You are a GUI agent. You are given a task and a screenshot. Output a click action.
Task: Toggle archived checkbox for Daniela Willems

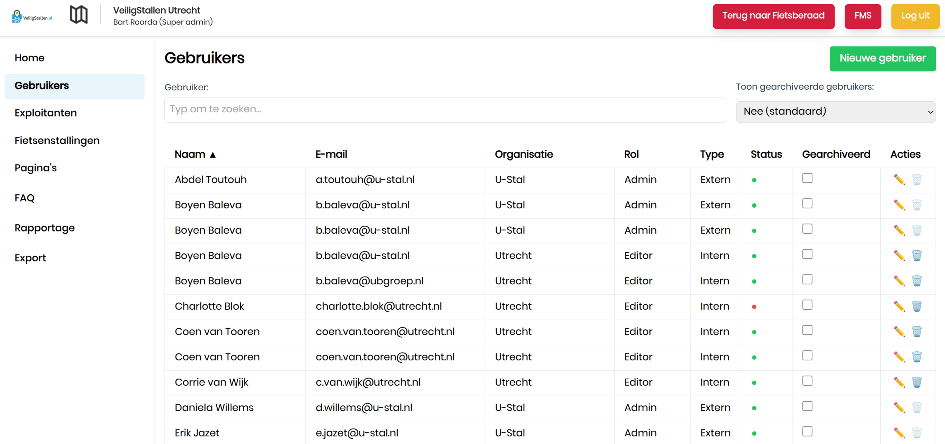[x=807, y=406]
